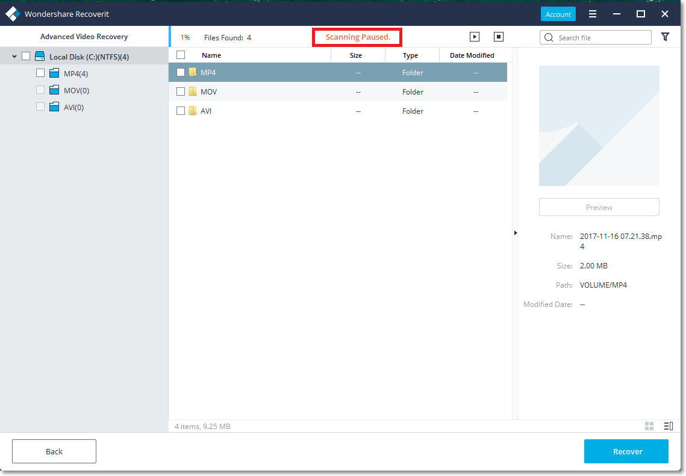Sort by the Size column header

pyautogui.click(x=356, y=55)
